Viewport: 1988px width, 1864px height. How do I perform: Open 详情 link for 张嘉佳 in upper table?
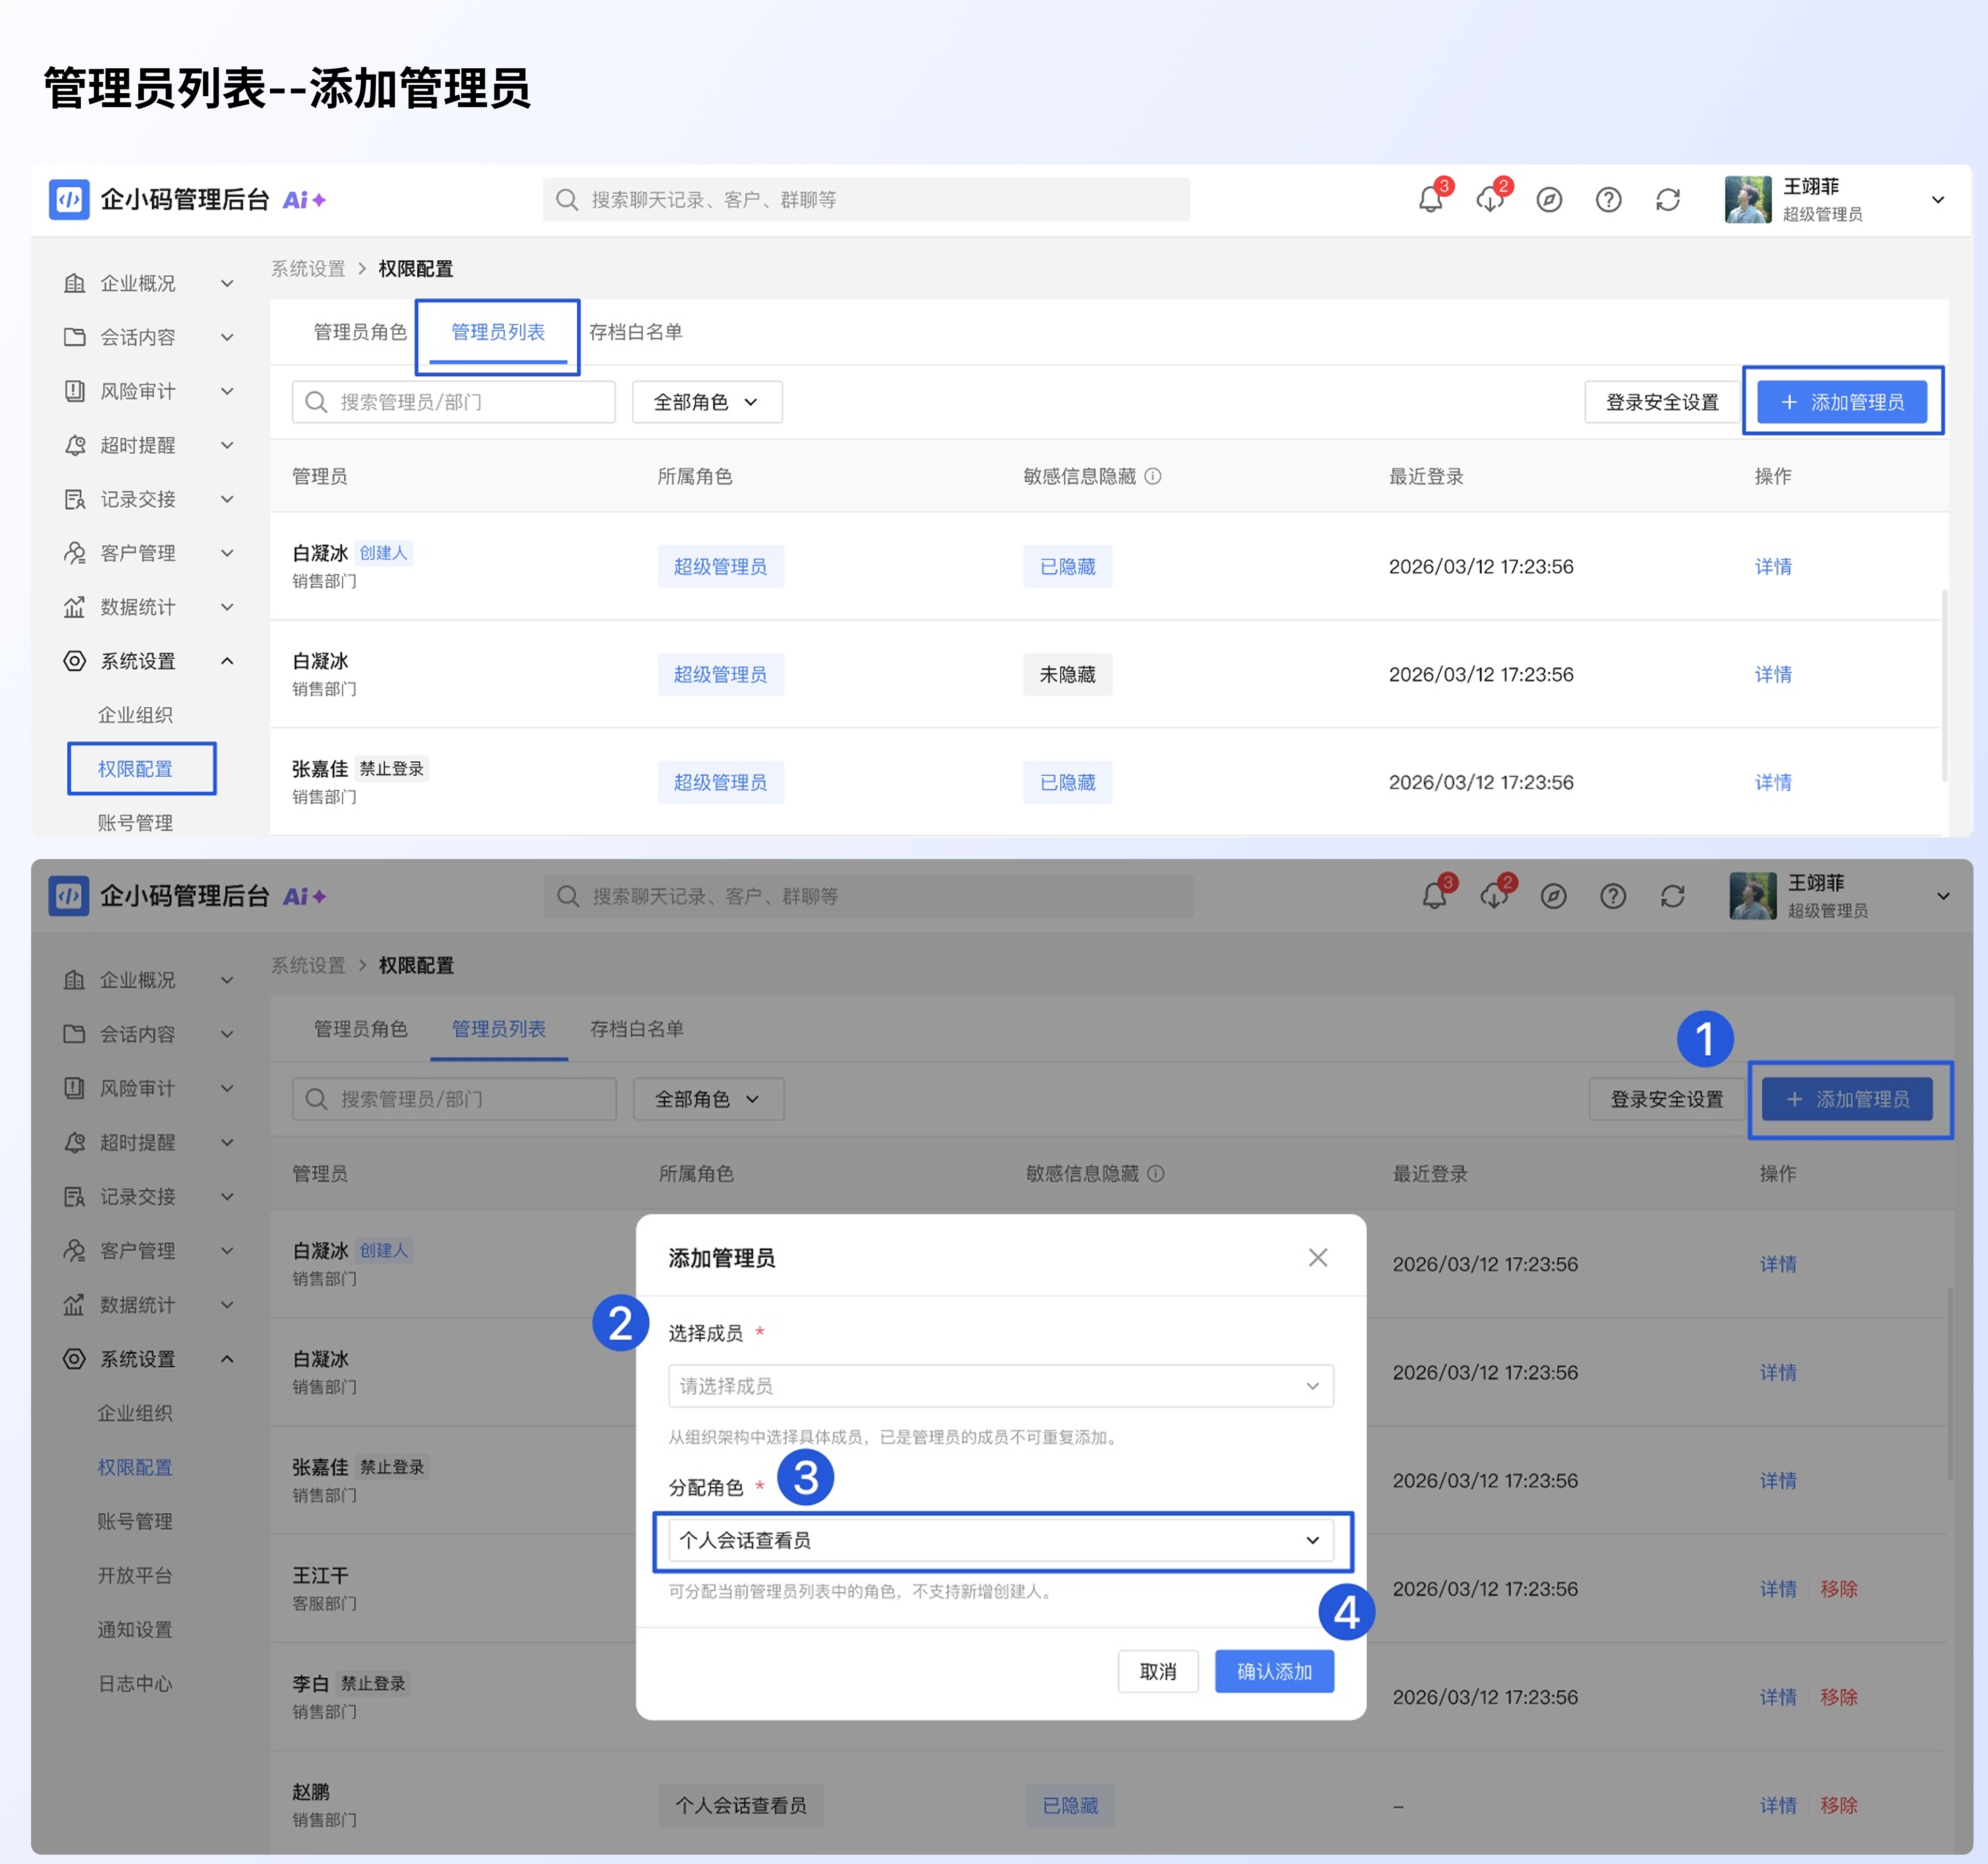point(1773,782)
